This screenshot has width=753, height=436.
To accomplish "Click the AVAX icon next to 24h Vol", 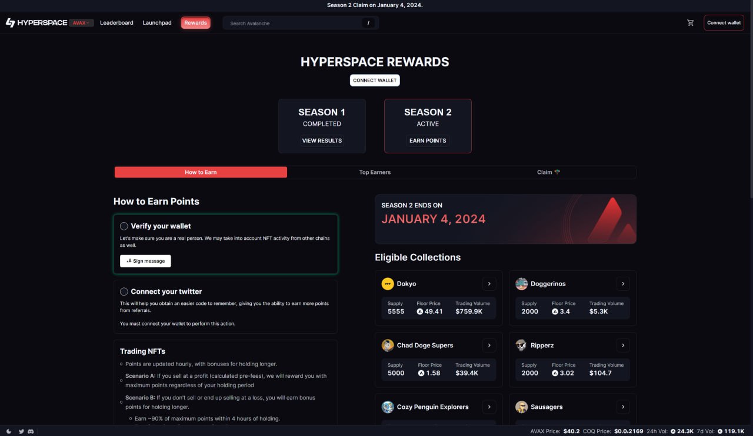I will [x=674, y=431].
